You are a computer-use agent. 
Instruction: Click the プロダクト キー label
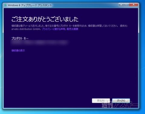pyautogui.click(x=20, y=39)
